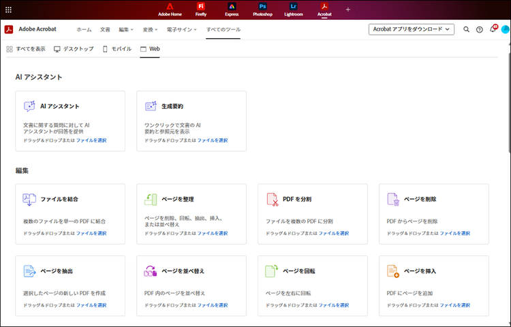This screenshot has height=327, width=511.
Task: Select the すべてのツール menu item
Action: pos(223,30)
